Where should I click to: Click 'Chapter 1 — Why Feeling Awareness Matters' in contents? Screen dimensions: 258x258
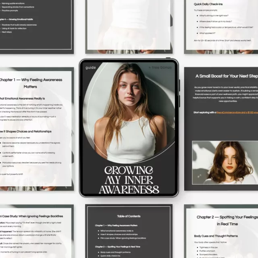(116, 225)
